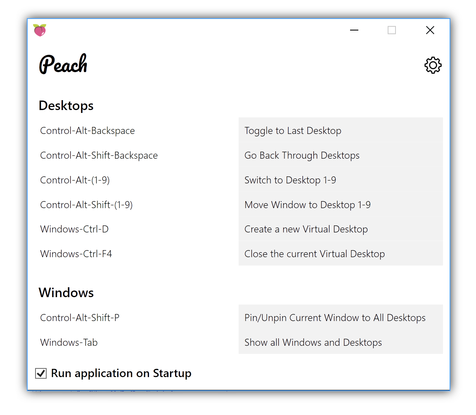
Task: Minimize the Peach window
Action: pos(354,30)
